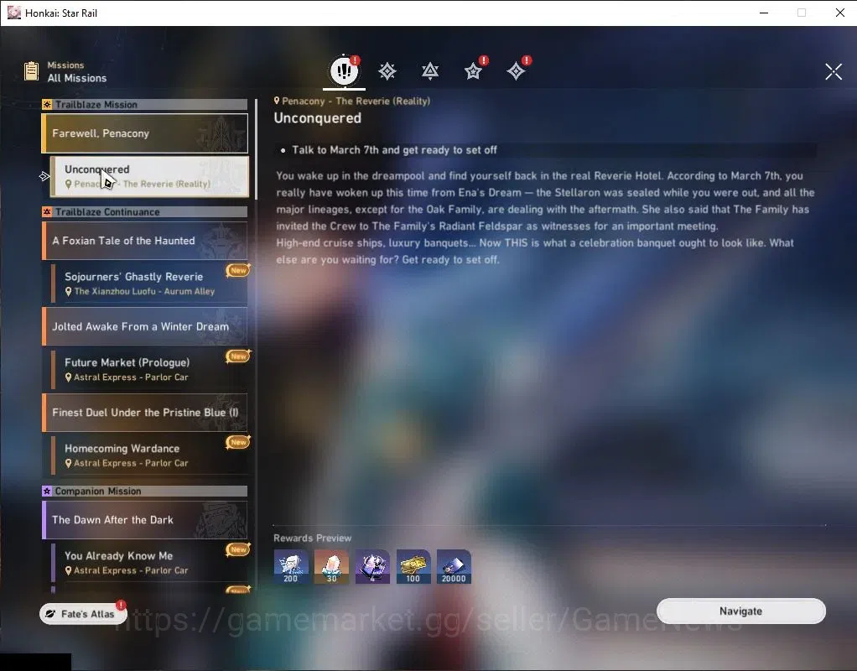857x671 pixels.
Task: Open The Dawn After the Dark
Action: (145, 519)
